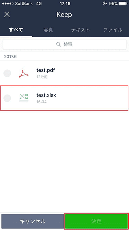Switch to the 写真 tab
129x230 pixels.
[48, 30]
